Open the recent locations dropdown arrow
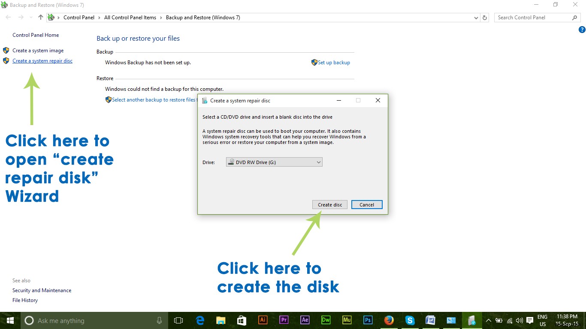586x329 pixels. tap(31, 18)
